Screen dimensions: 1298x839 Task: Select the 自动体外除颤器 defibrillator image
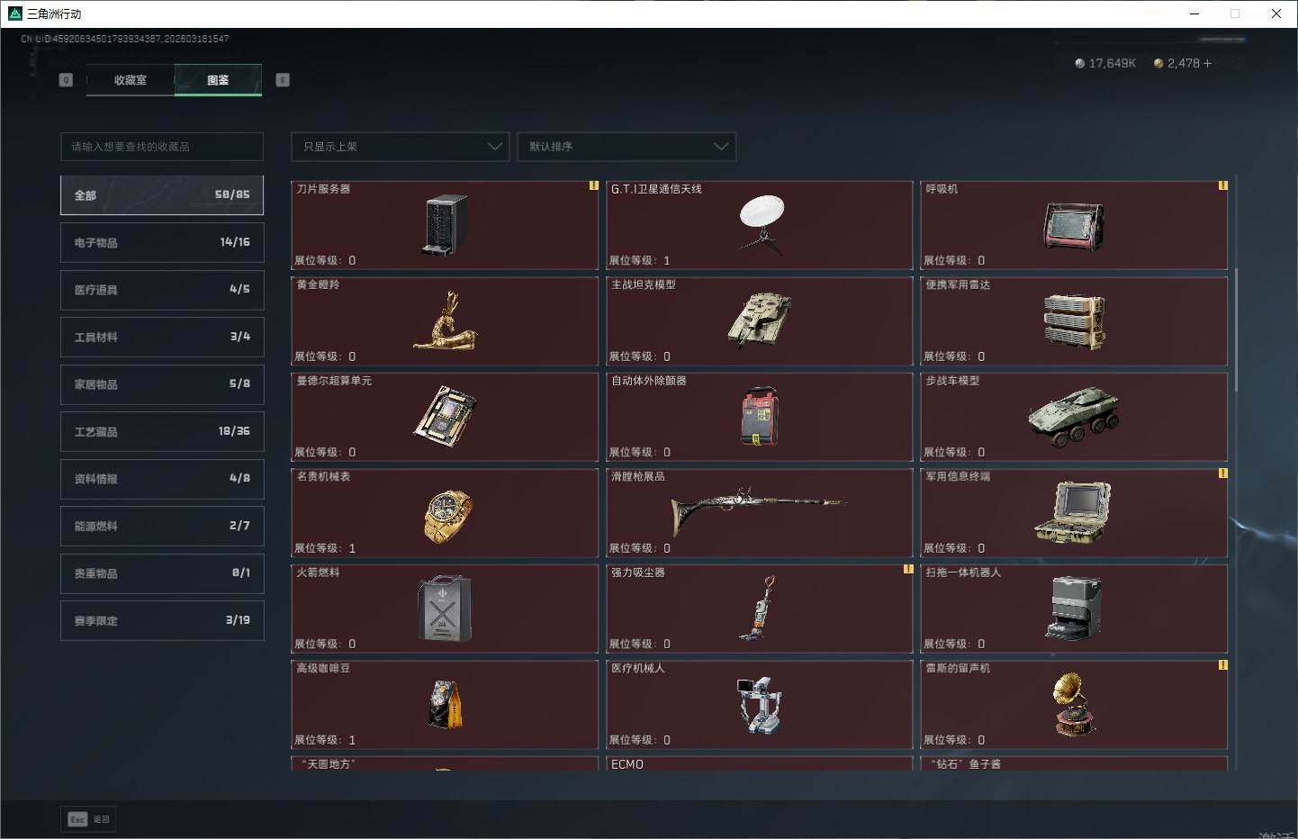tap(760, 417)
